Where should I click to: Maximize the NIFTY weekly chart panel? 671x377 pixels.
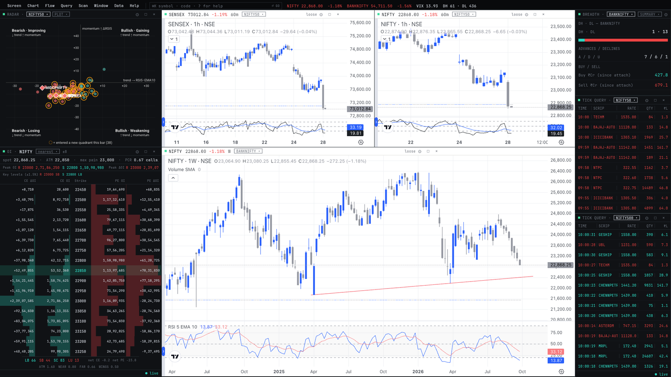coord(428,151)
